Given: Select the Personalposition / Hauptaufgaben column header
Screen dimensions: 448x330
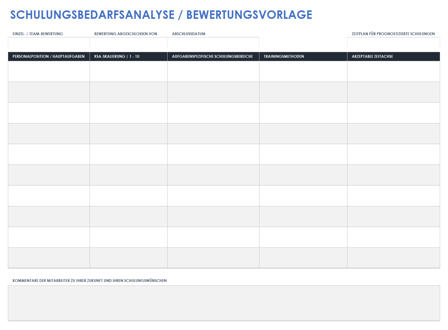Looking at the screenshot, I should pos(49,57).
